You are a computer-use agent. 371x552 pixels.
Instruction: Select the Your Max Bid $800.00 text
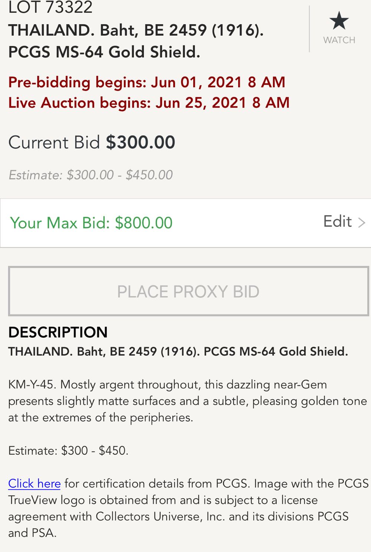(x=91, y=223)
